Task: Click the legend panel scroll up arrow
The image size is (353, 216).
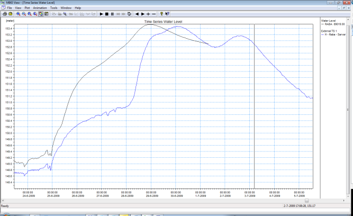Action: point(348,20)
